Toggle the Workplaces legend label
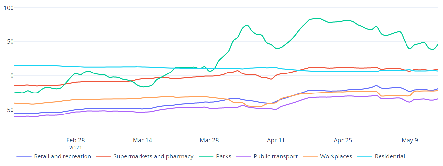The image size is (443, 166). pyautogui.click(x=336, y=156)
